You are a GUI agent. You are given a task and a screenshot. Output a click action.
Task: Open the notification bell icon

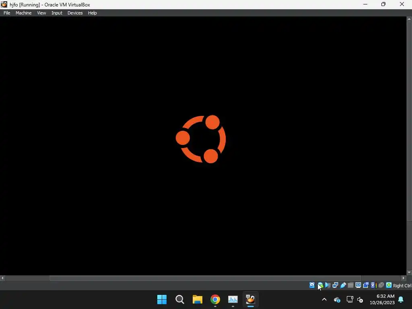401,299
